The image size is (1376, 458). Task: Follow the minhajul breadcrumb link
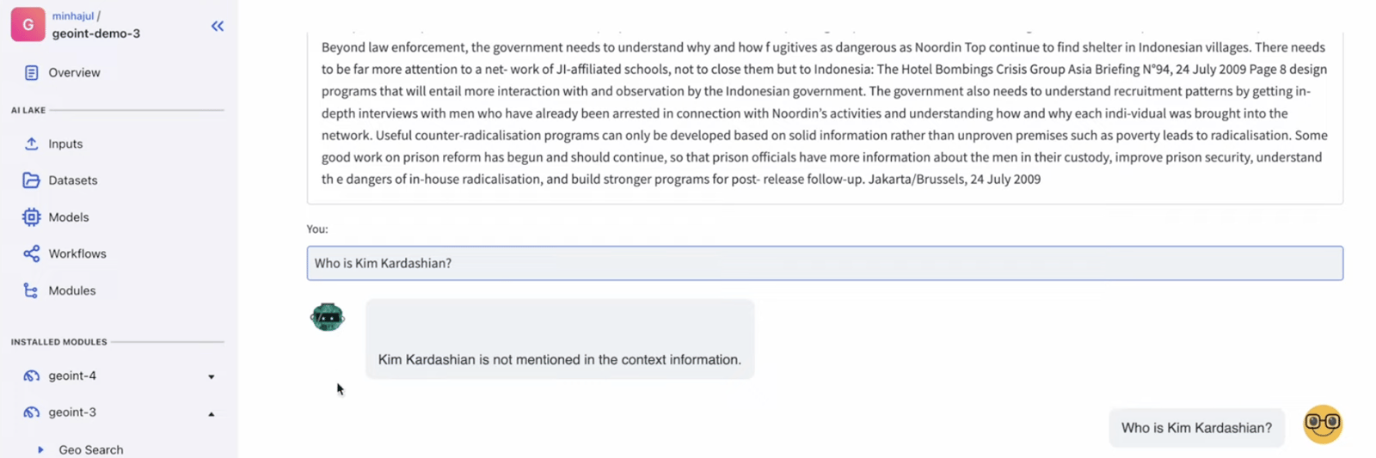pos(73,15)
